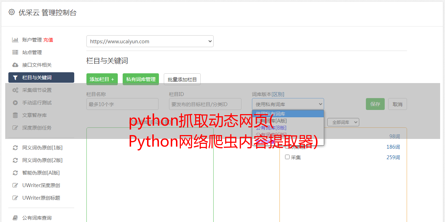
Task: Tick the checkbox in the 186词 row
Action: (x=287, y=147)
